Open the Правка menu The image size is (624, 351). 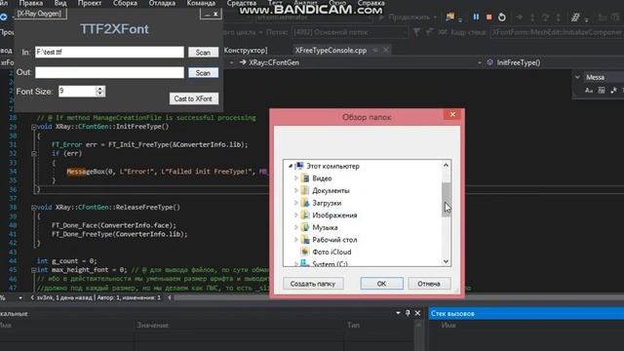[30, 3]
